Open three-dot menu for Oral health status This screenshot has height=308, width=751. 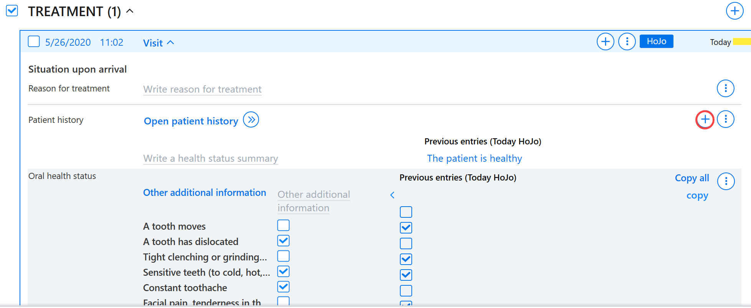[726, 181]
